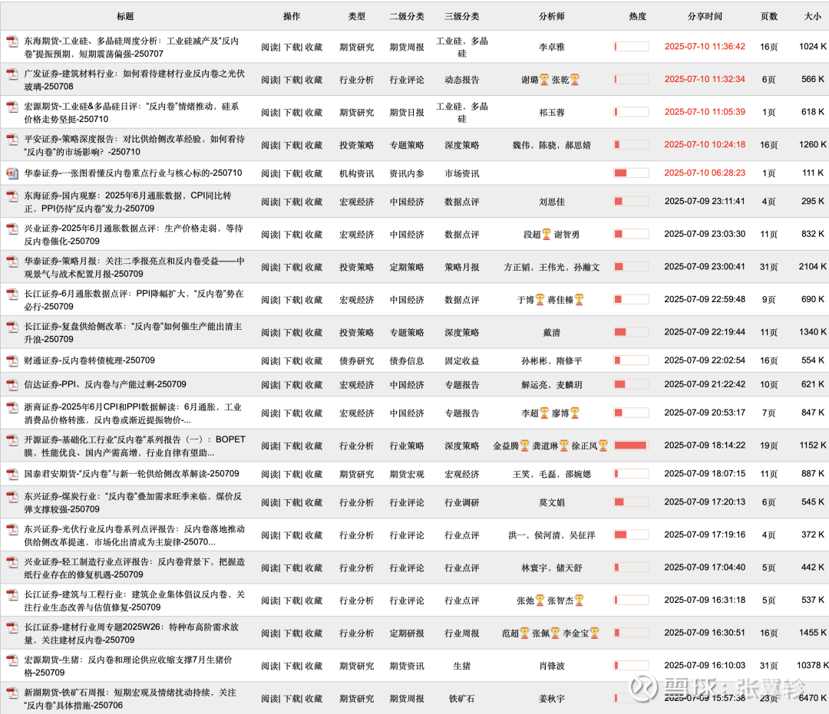Open title 华泰证券-一张图看懂反内卷重点行业
This screenshot has width=829, height=714.
click(x=134, y=173)
